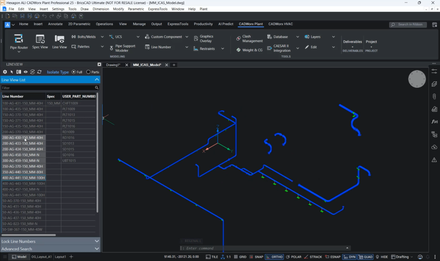
Task: Open the cloud sync panel
Action: click(x=434, y=147)
